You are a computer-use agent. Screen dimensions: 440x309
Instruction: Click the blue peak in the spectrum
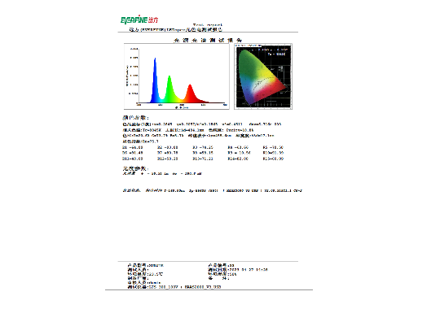tap(155, 80)
